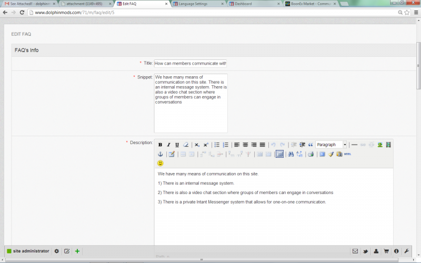Apply italic formatting in the editor
Viewport: 421px width, 263px height.
(168, 145)
